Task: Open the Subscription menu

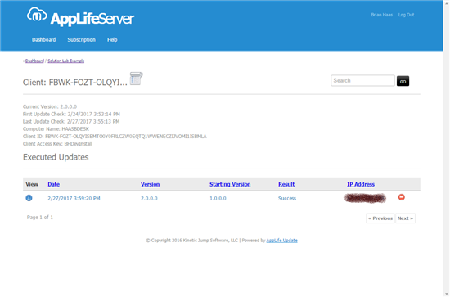Action: click(x=82, y=39)
